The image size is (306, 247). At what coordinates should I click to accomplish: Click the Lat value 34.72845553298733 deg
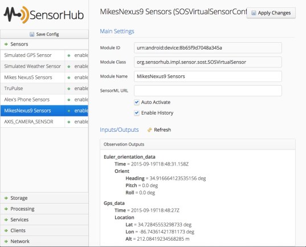[x=165, y=225]
